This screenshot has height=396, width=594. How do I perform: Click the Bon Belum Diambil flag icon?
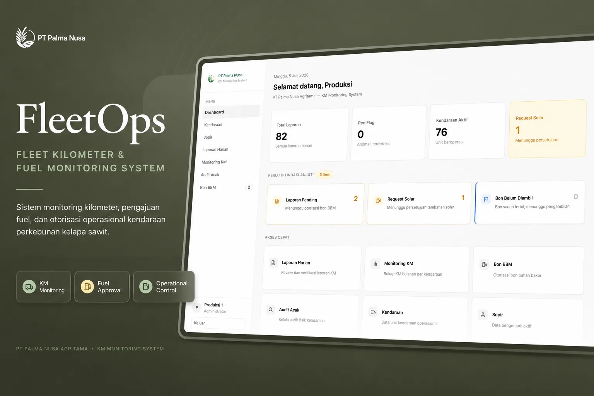coord(486,199)
